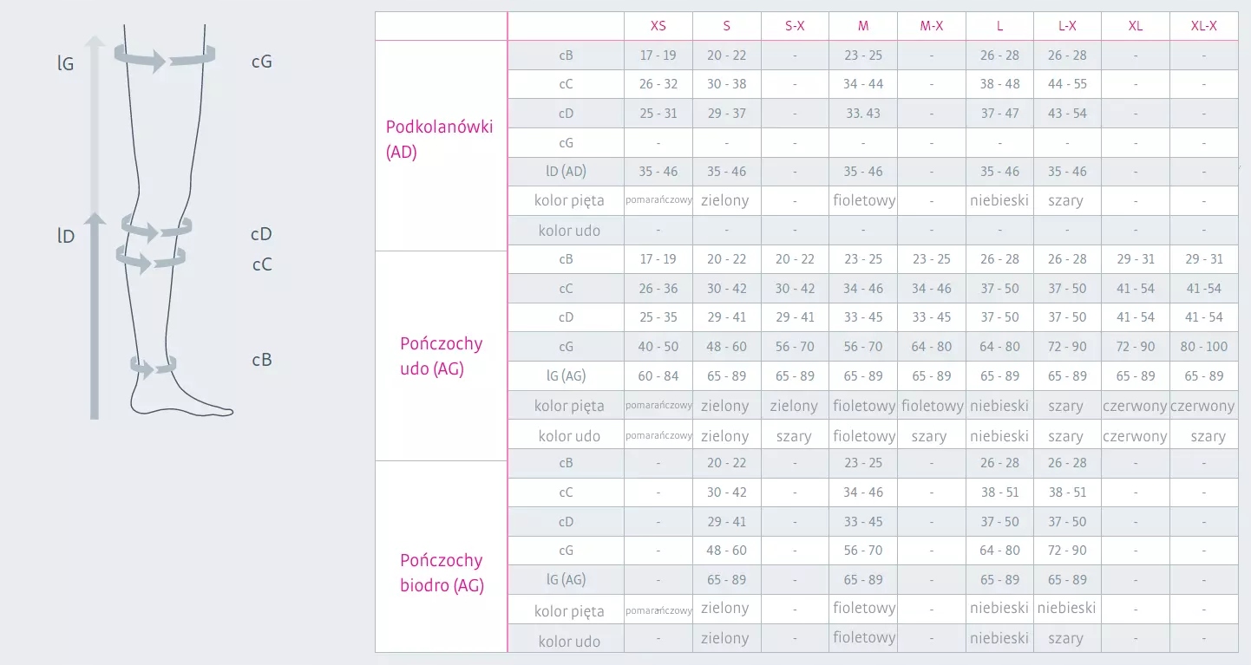Select the XL-X size column header

[1204, 26]
